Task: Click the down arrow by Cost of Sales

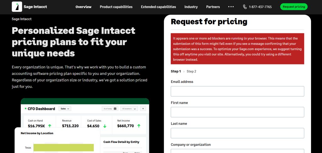Action: point(105,126)
